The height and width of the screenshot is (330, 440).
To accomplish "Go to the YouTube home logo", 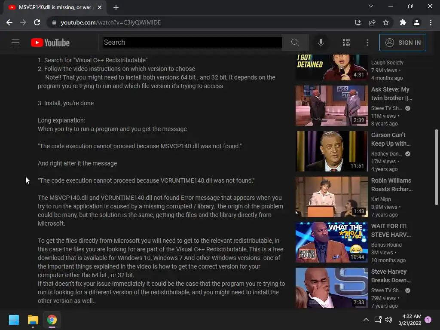I will [x=50, y=43].
